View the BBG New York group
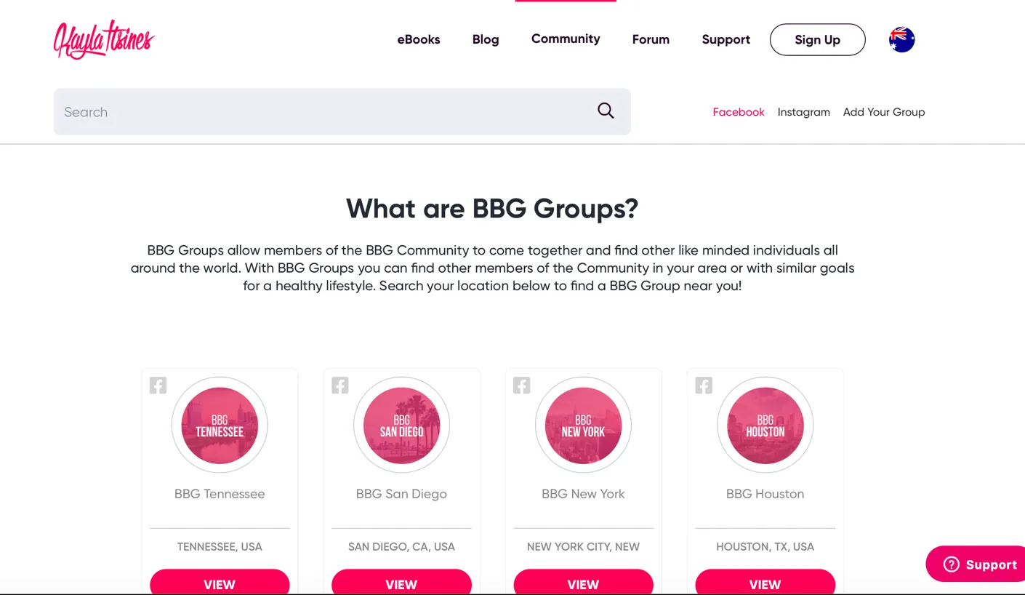Screen dimensions: 1025x595 [583, 583]
